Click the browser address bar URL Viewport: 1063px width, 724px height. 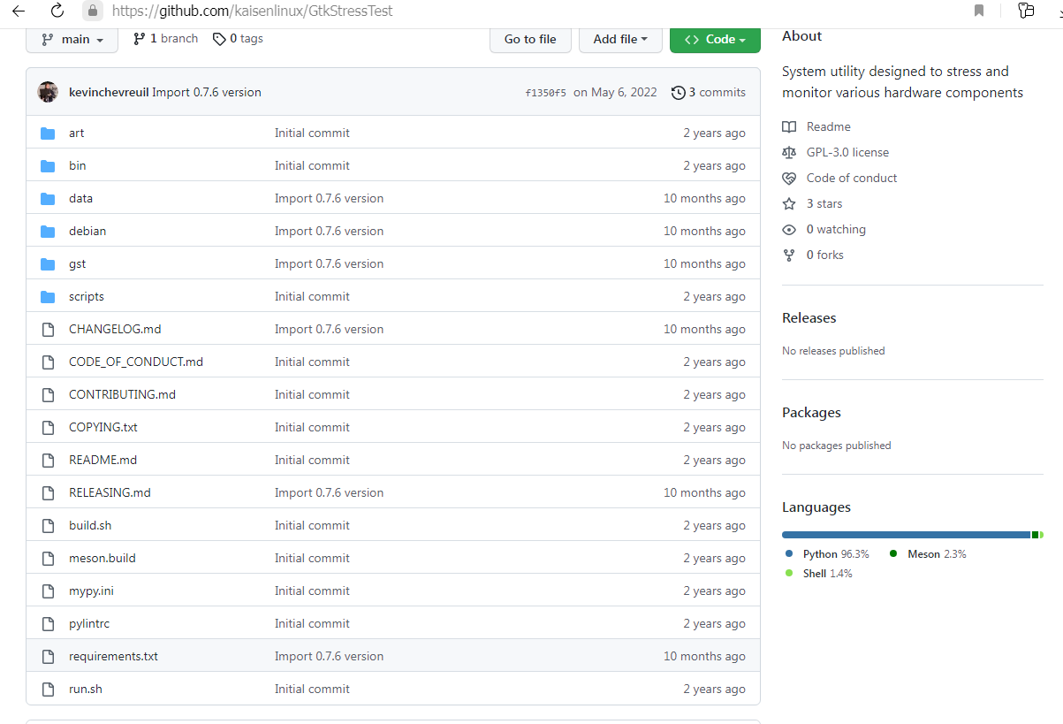click(252, 11)
